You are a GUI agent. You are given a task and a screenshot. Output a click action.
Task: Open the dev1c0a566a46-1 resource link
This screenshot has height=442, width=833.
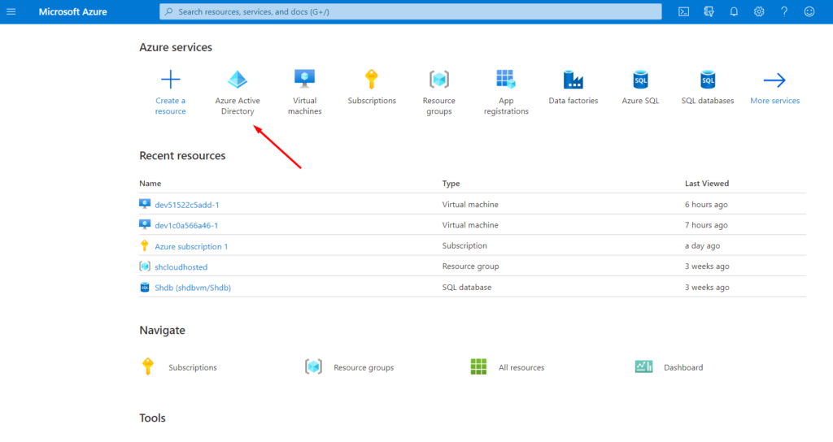[186, 226]
